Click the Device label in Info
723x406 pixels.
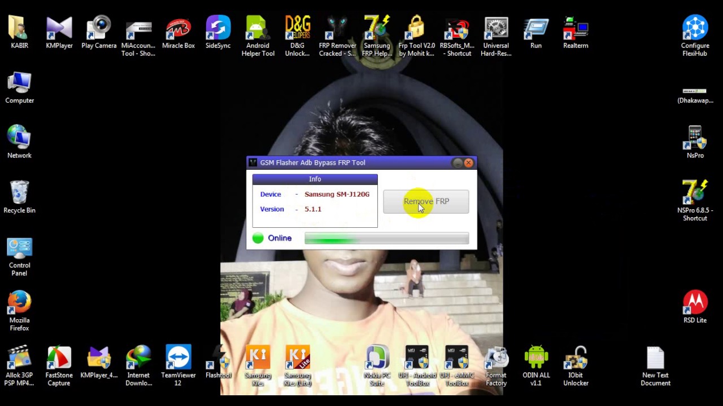(x=271, y=194)
